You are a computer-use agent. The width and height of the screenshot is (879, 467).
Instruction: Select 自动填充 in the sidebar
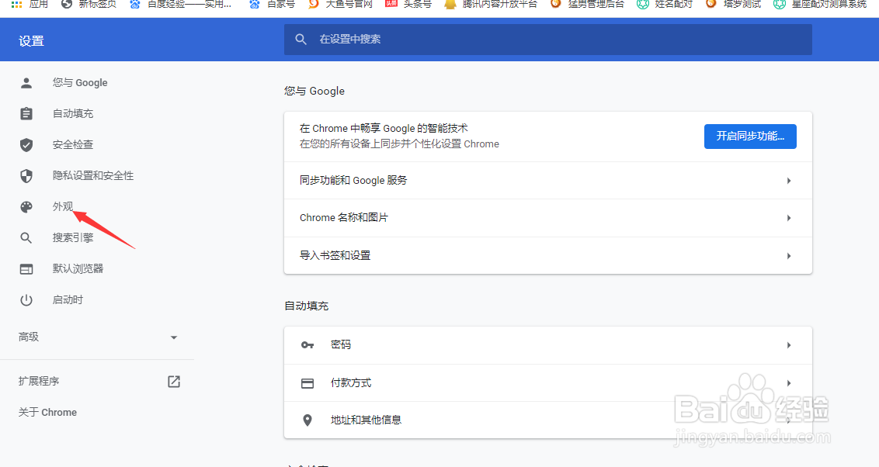pyautogui.click(x=73, y=114)
